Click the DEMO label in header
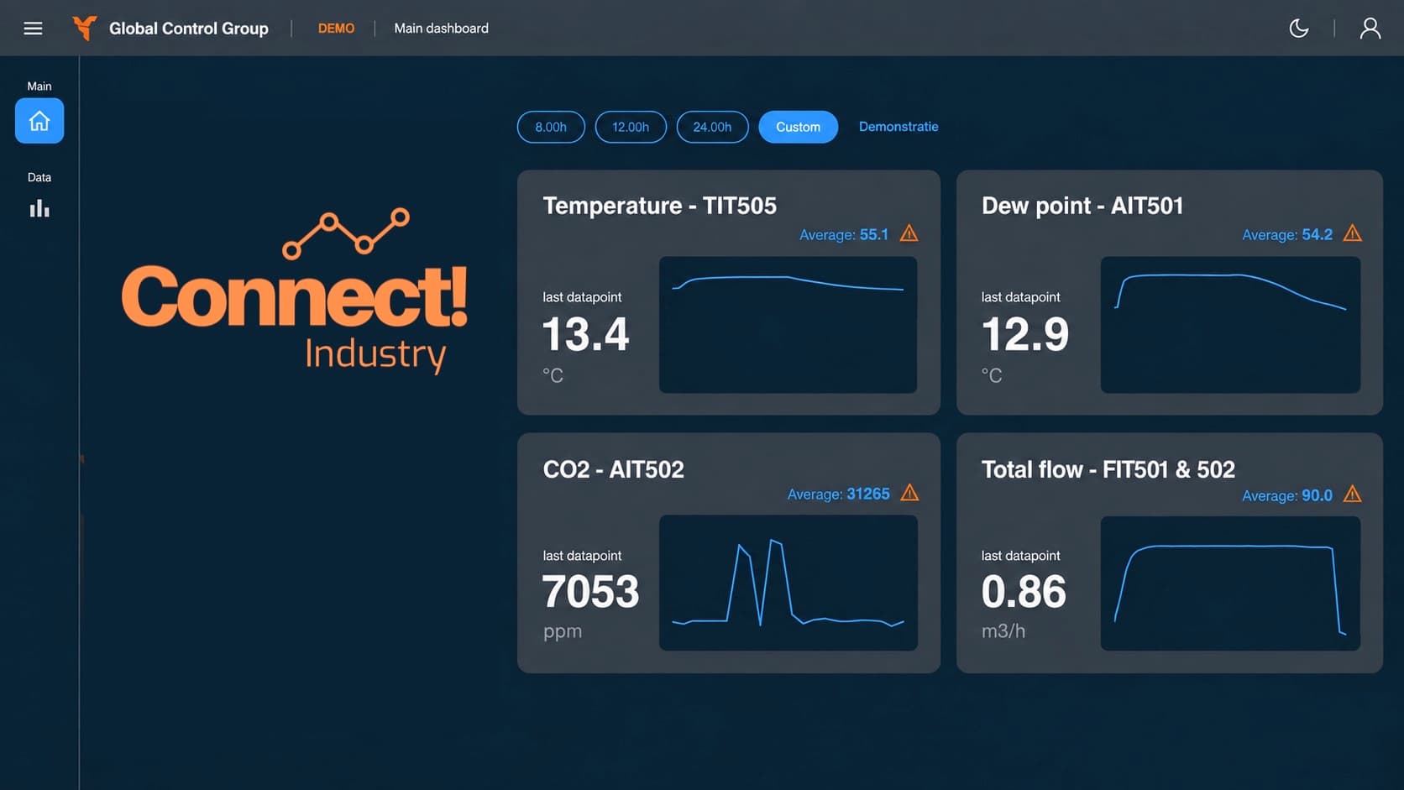The image size is (1404, 790). [336, 29]
